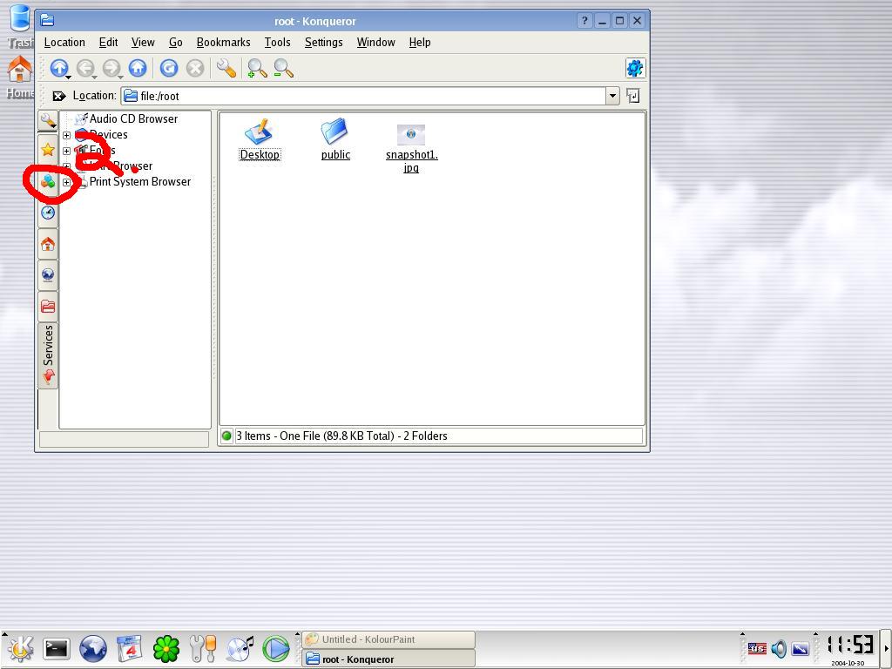Viewport: 892px width, 669px height.
Task: Open the Bookmarks menu
Action: [224, 42]
